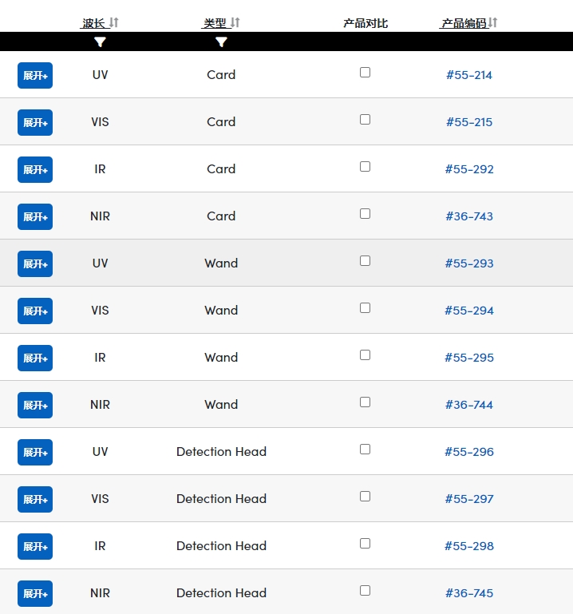The width and height of the screenshot is (573, 614).
Task: Expand row for product #36-743
Action: pos(35,216)
